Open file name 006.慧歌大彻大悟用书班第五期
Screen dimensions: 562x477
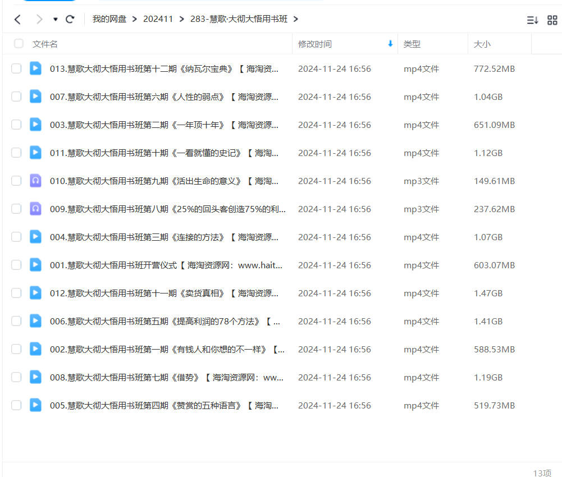click(165, 322)
